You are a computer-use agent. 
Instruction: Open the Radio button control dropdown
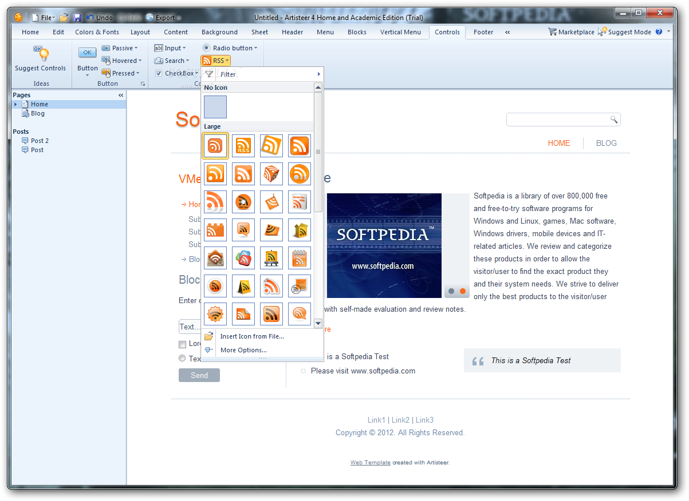pyautogui.click(x=230, y=48)
